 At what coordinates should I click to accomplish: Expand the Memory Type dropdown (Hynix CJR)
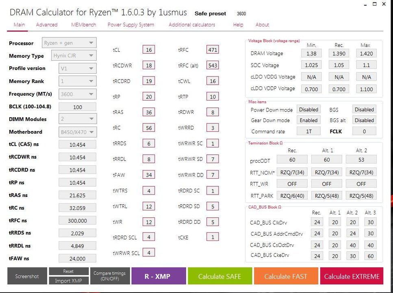click(74, 55)
